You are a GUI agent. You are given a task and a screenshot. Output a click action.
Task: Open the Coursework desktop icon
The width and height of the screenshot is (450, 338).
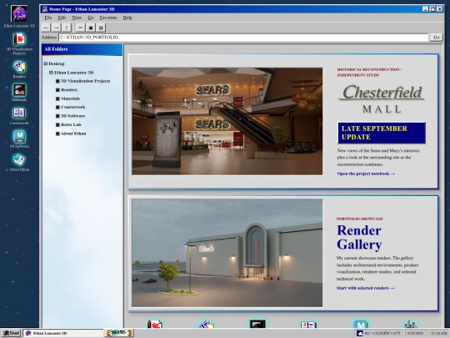click(x=19, y=116)
